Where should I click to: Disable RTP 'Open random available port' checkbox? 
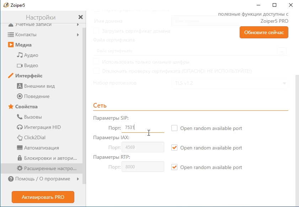coord(174,167)
